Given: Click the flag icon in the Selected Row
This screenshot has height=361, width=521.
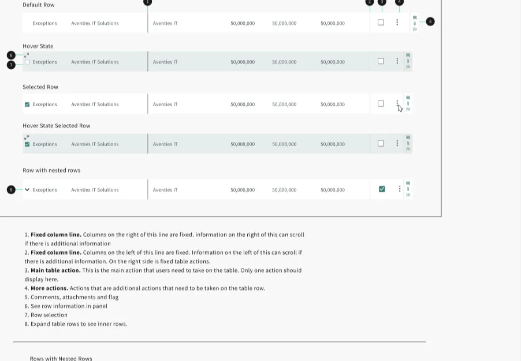Looking at the screenshot, I should pyautogui.click(x=408, y=109).
